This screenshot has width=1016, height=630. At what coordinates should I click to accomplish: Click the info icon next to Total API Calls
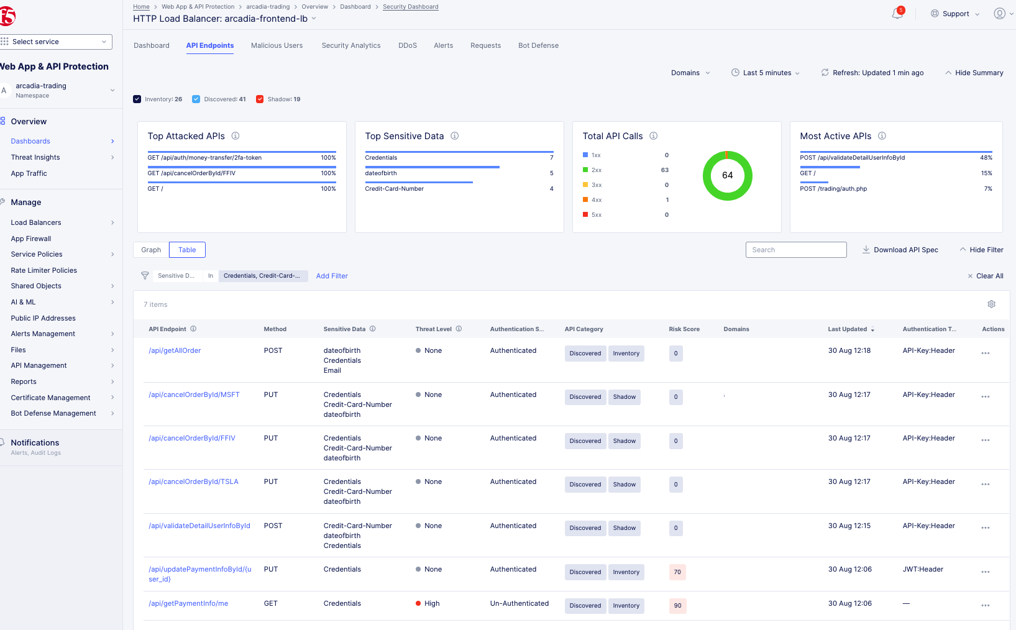pyautogui.click(x=653, y=135)
